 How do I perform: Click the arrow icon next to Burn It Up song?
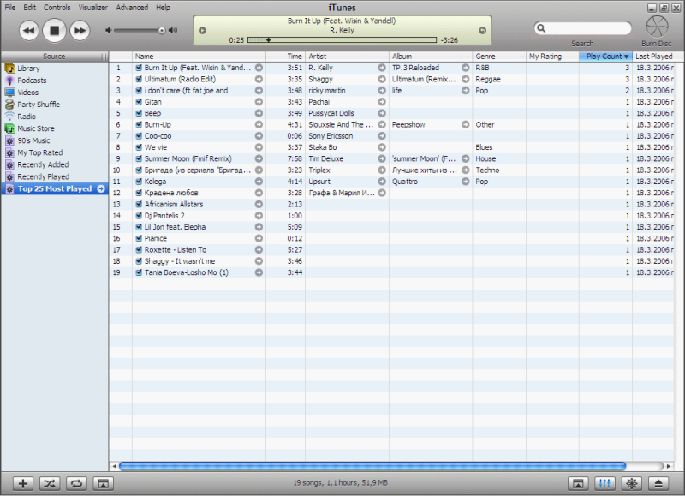pyautogui.click(x=259, y=68)
